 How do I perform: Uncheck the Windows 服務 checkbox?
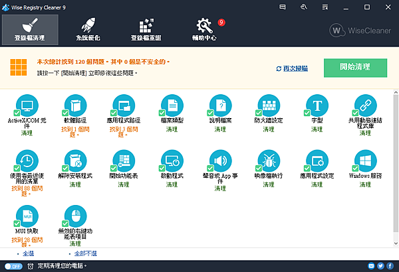pyautogui.click(x=355, y=168)
